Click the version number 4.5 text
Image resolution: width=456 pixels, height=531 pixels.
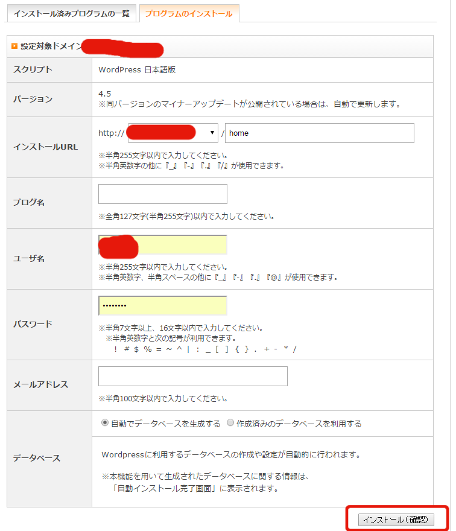pos(104,94)
